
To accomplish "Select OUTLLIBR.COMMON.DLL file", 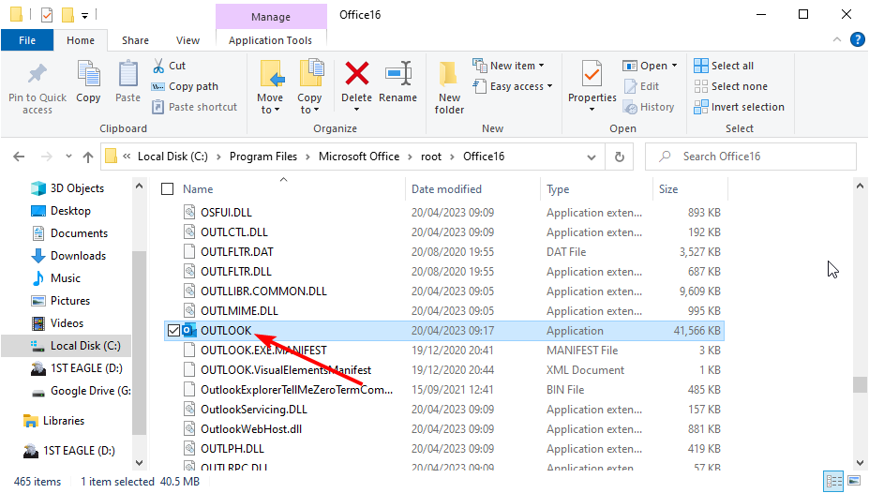I will coord(263,291).
